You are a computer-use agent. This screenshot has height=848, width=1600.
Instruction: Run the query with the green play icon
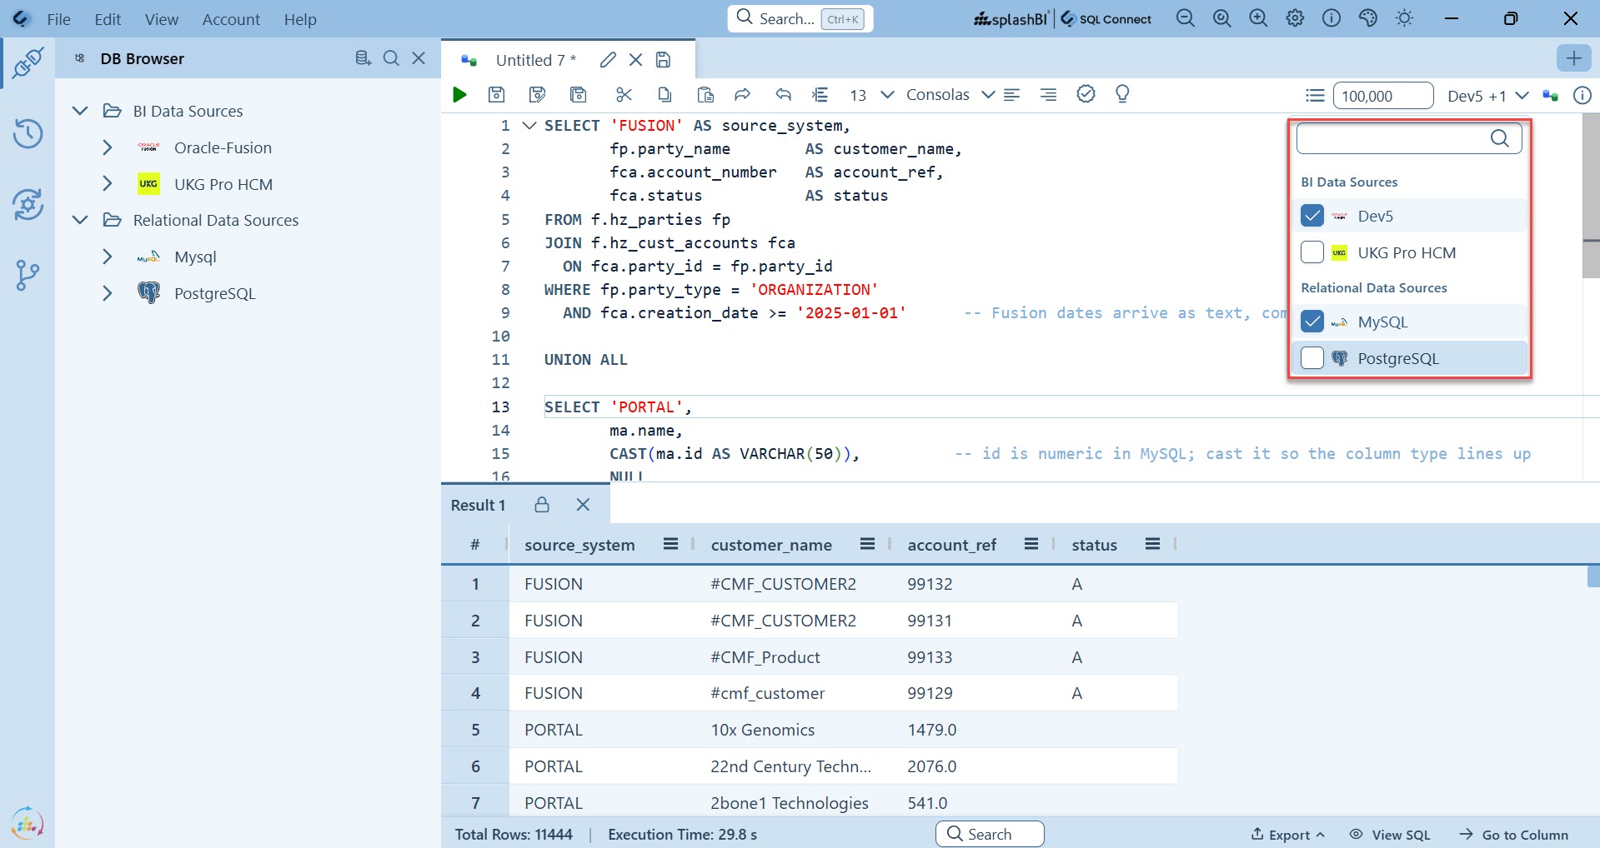pyautogui.click(x=459, y=95)
